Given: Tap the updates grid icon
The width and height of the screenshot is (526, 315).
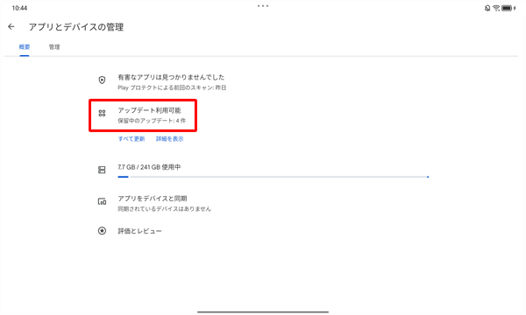Looking at the screenshot, I should [x=102, y=113].
